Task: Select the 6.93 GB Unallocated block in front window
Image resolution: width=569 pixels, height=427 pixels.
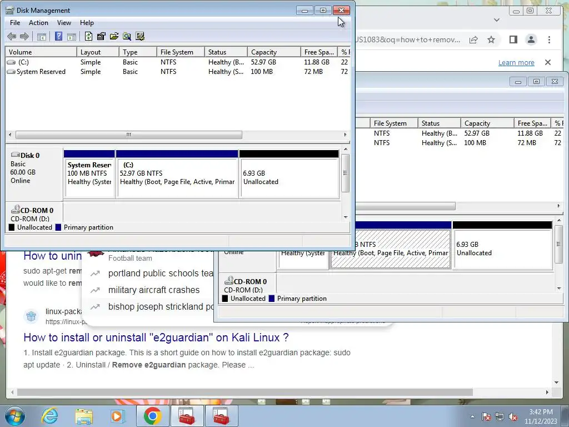Action: 289,173
